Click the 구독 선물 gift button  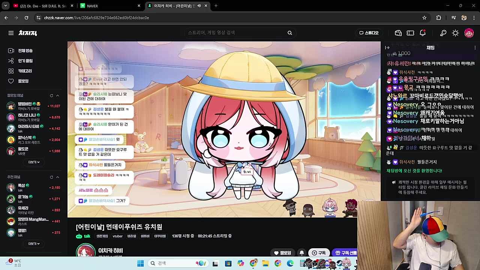345,253
